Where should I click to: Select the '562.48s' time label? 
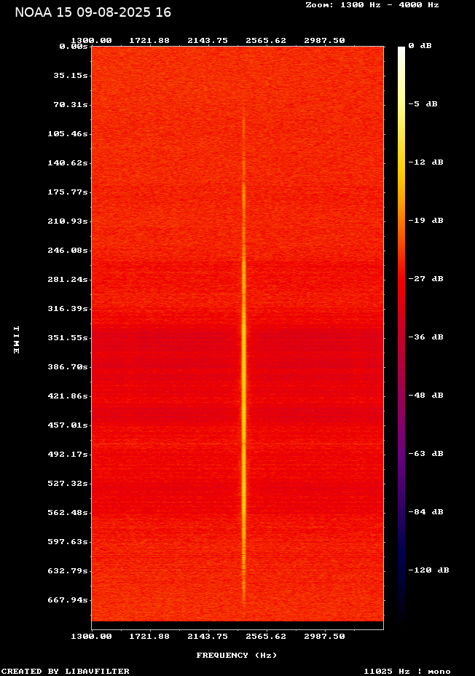[x=68, y=513]
